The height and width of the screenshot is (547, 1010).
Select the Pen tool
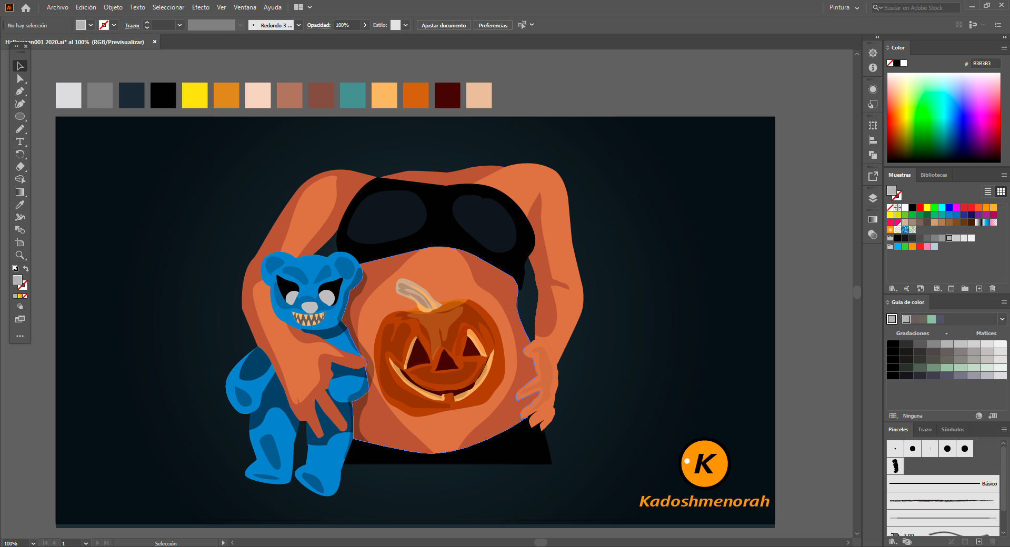click(x=20, y=92)
